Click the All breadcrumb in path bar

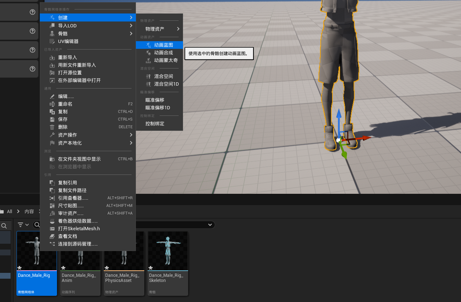[x=9, y=212]
